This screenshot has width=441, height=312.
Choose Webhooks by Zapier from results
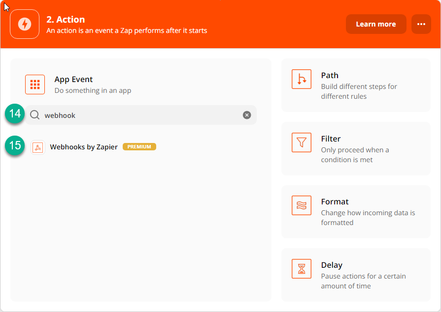point(84,147)
